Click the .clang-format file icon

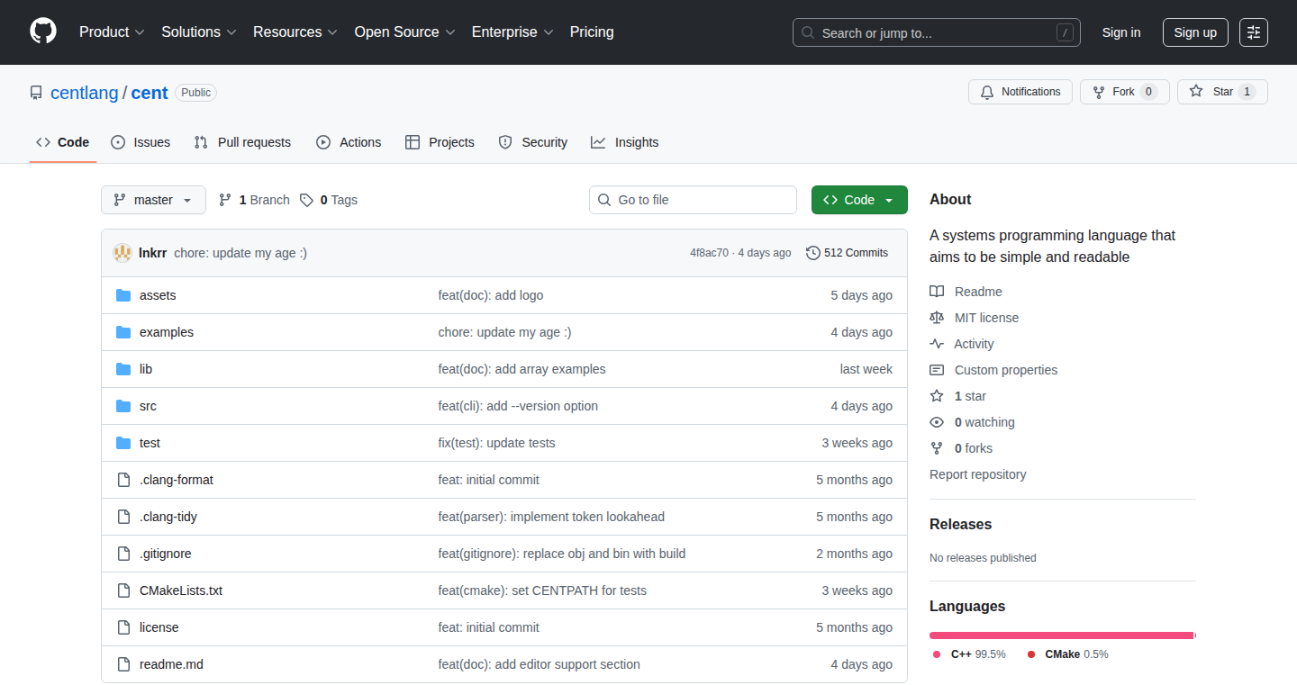[x=123, y=480]
